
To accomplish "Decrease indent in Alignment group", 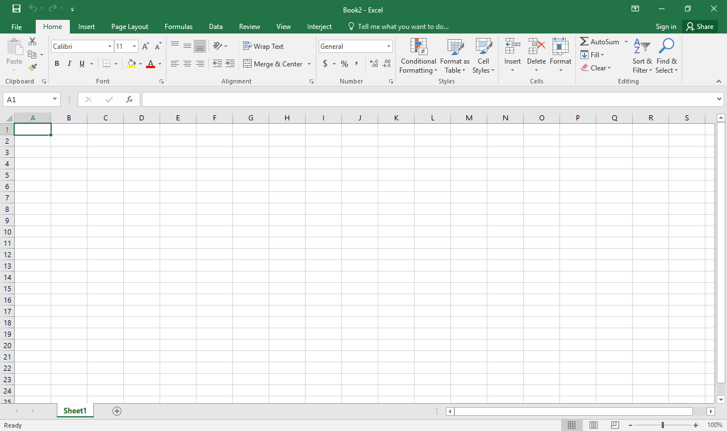I will 217,64.
